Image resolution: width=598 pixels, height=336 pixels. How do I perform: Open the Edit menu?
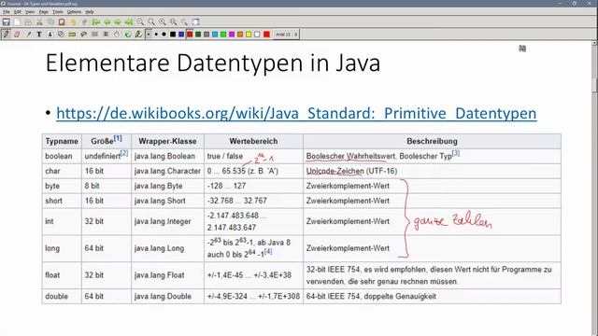[18, 12]
